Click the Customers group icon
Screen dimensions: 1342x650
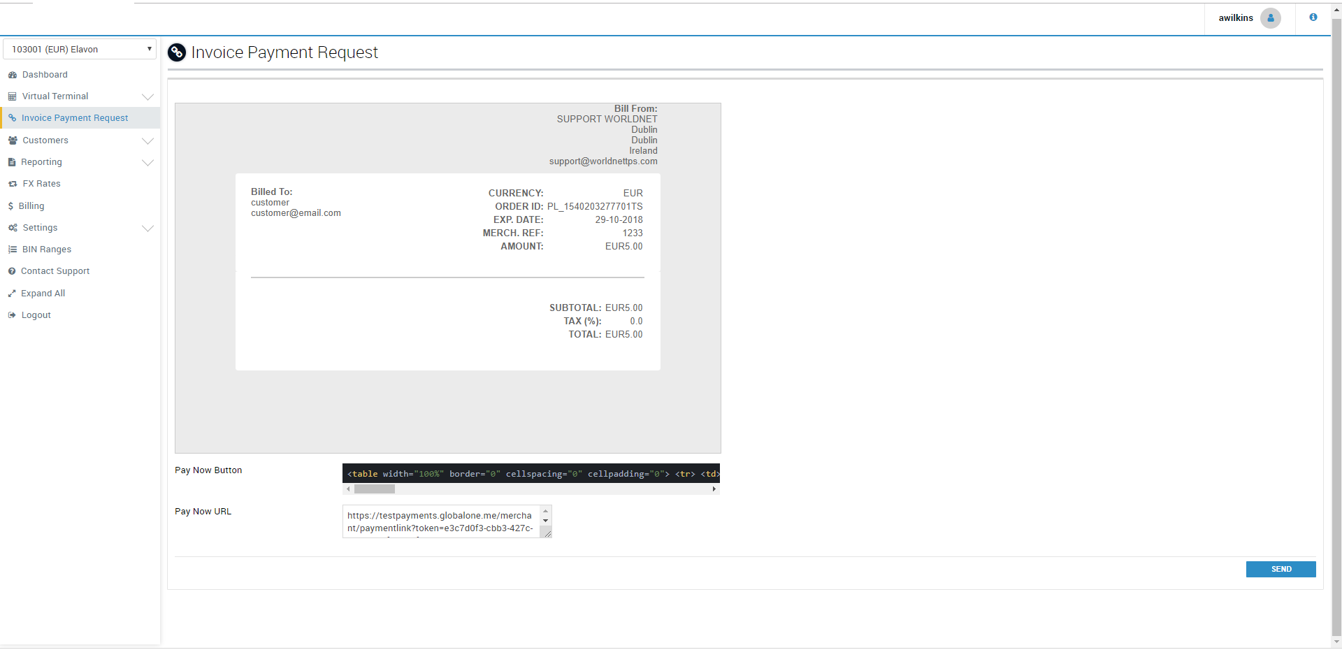(x=13, y=140)
